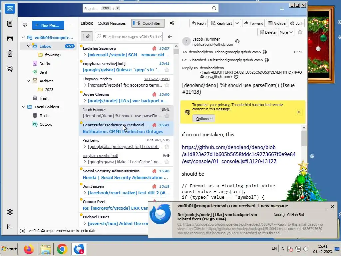Screen dimensions: 341x256
Task: Click Get Messages cloud icon
Action: point(25,25)
